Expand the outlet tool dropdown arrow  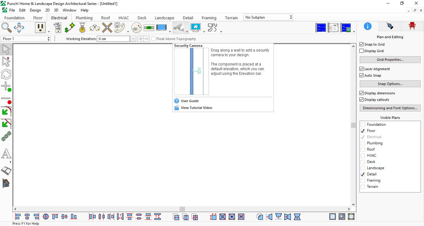click(49, 31)
